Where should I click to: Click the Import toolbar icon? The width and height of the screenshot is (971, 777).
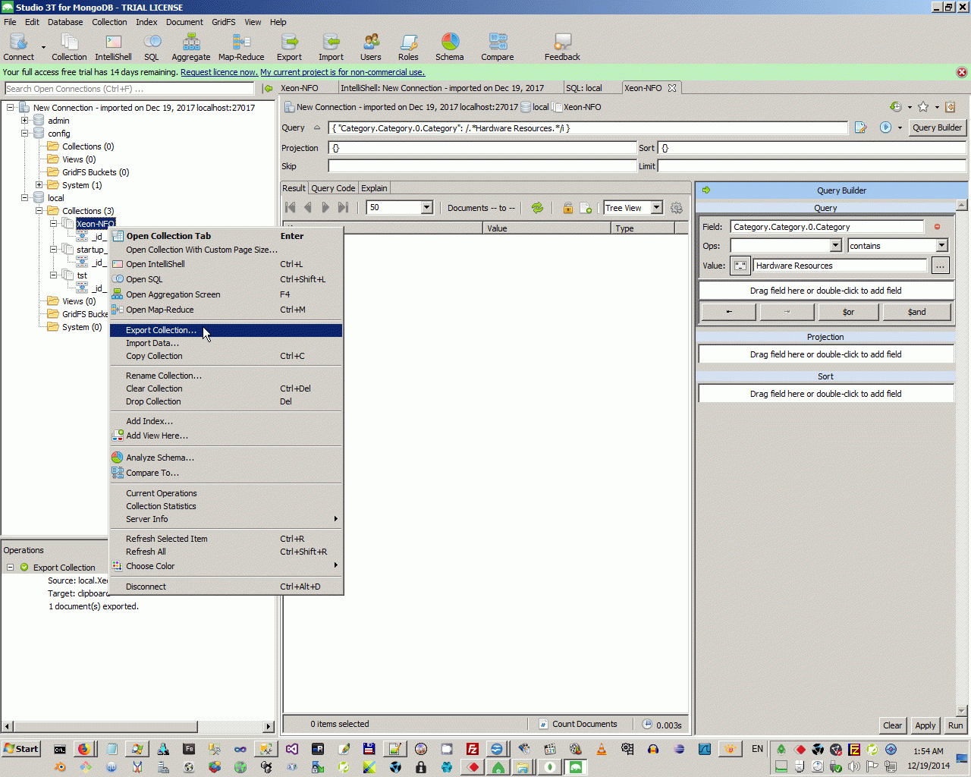coord(331,47)
